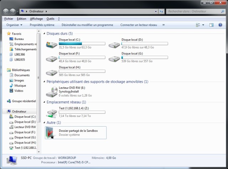This screenshot has width=228, height=169.
Task: Click the Intel(R) Core(TM) i5 processor text
Action: click(x=74, y=162)
